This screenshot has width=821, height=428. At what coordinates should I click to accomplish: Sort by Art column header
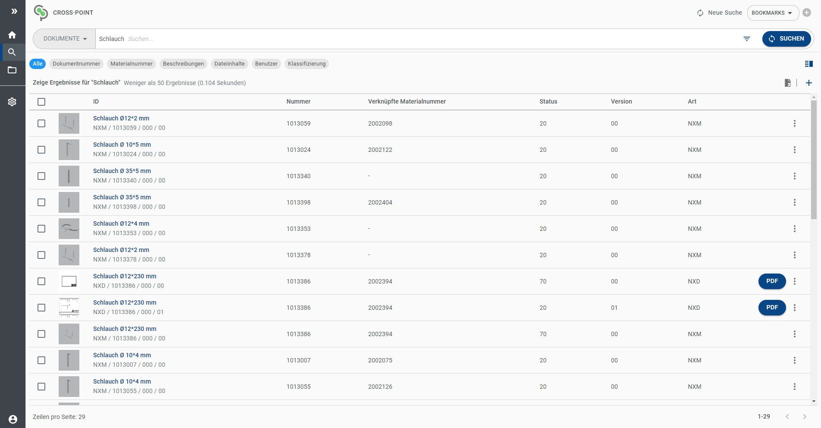[x=692, y=102]
